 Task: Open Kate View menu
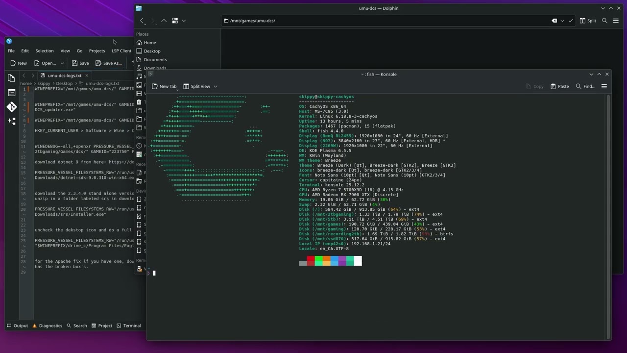(x=65, y=50)
